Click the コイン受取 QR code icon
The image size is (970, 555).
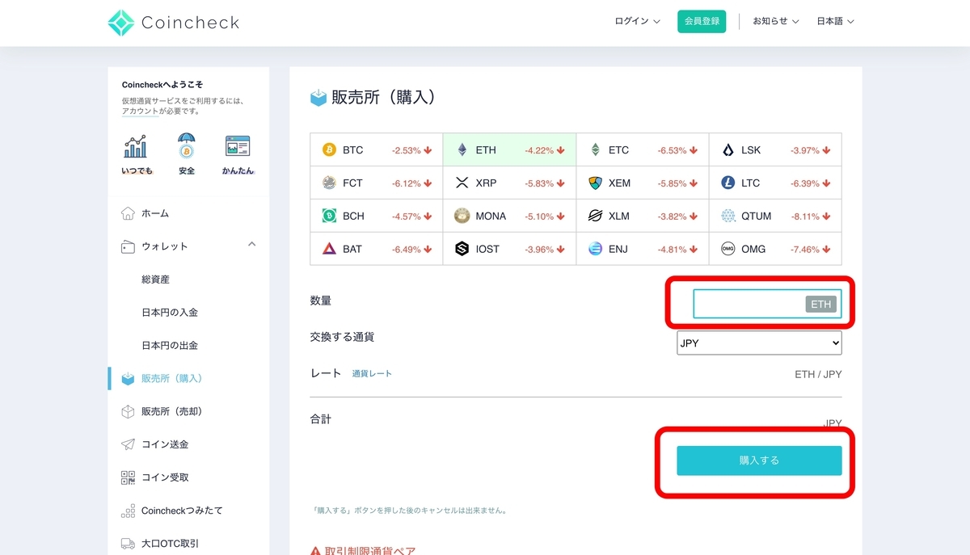pos(128,477)
